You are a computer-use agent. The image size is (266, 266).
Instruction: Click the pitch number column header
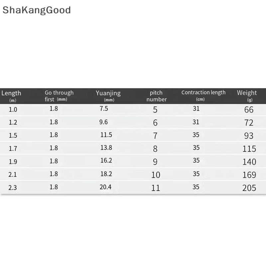(156, 96)
